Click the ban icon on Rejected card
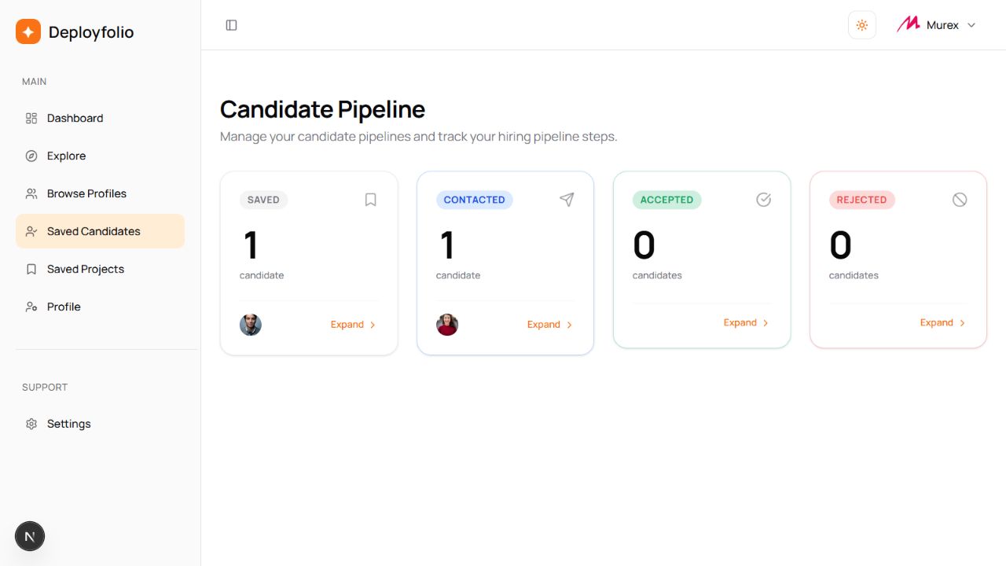Viewport: 1006px width, 566px height. 960,200
